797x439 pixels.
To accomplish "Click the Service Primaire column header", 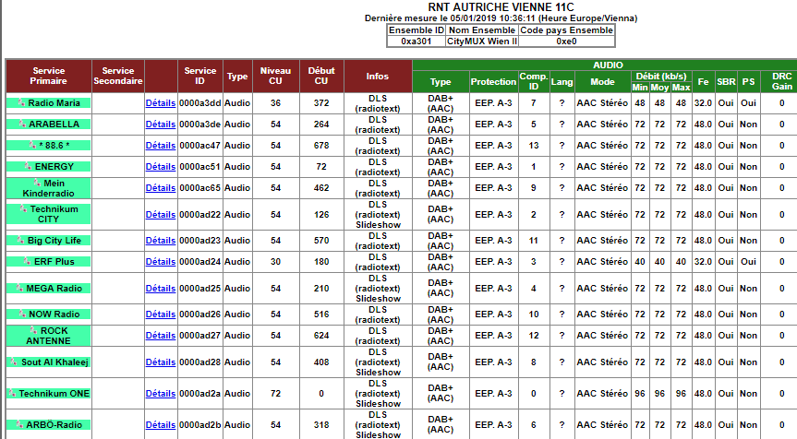I will (49, 77).
